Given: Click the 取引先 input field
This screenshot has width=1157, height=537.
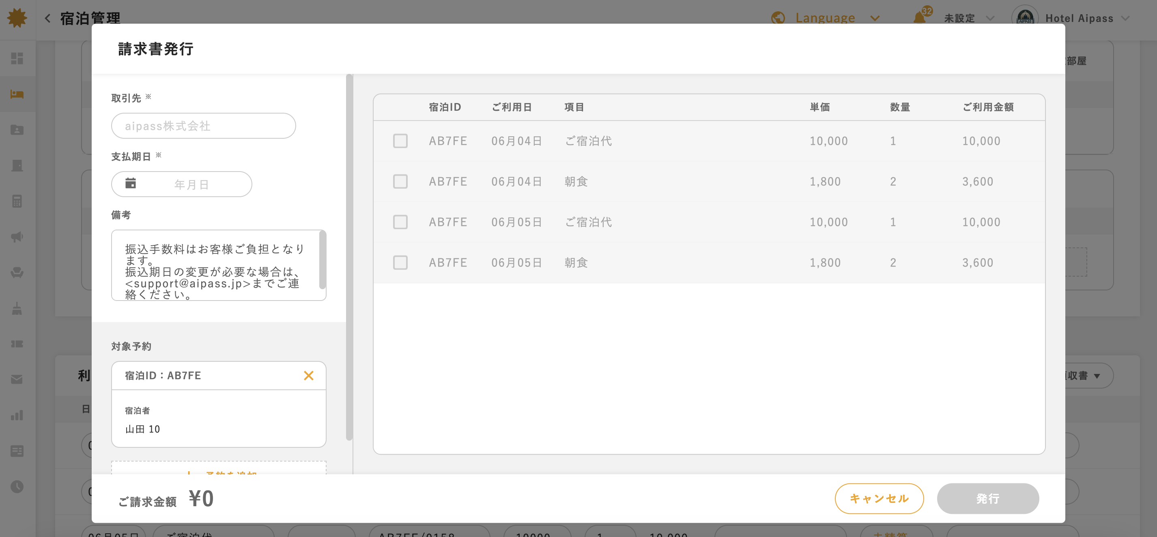Looking at the screenshot, I should pos(204,126).
